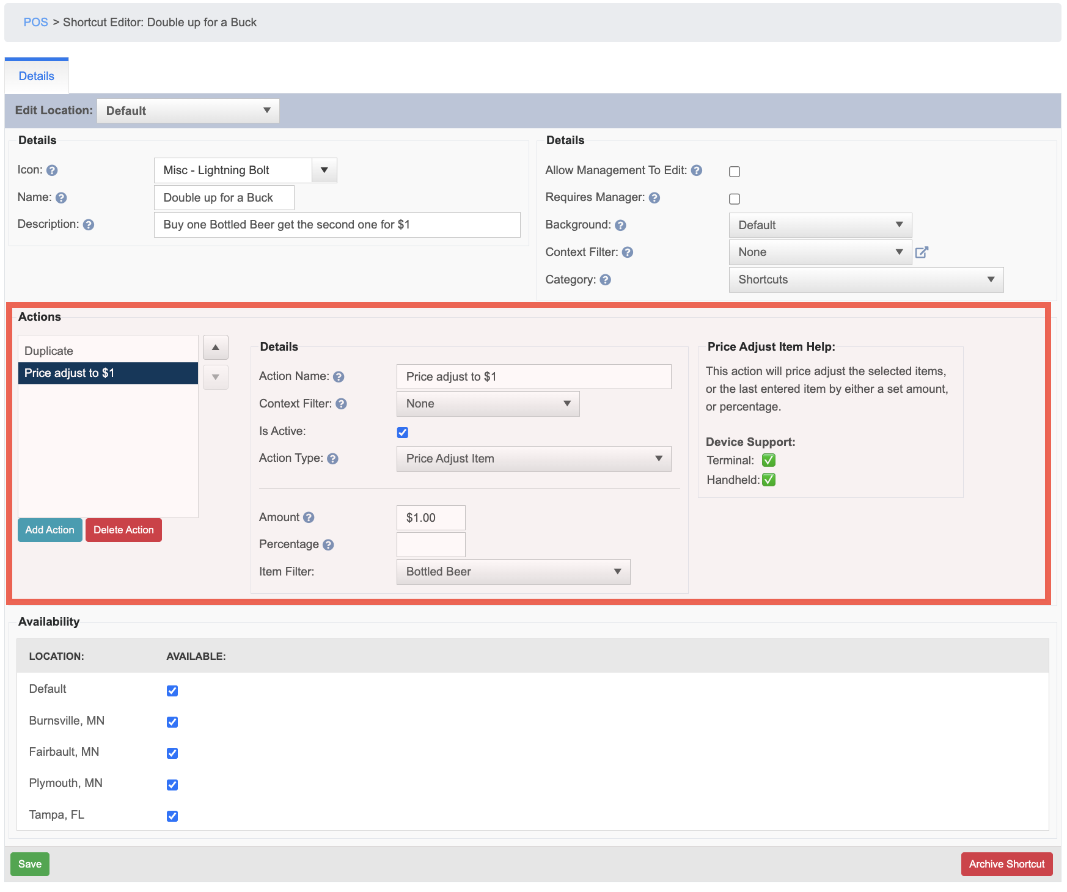Screen dimensions: 1067x892
Task: Expand the Item Filter Bottled Beer dropdown
Action: (x=513, y=572)
